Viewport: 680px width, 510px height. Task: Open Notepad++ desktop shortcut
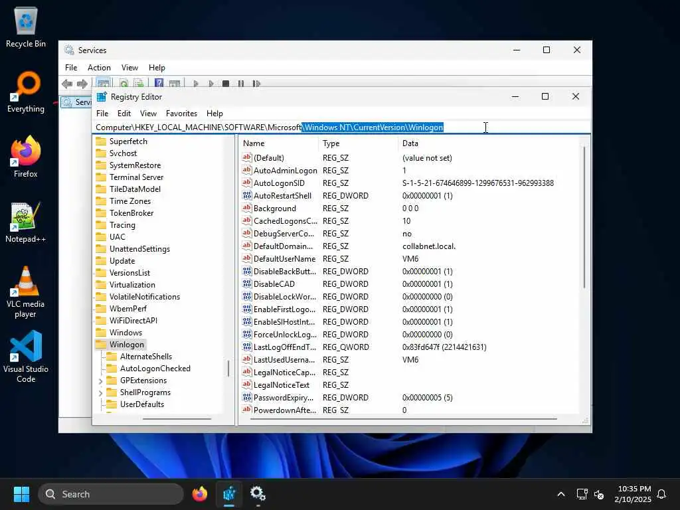coord(26,222)
